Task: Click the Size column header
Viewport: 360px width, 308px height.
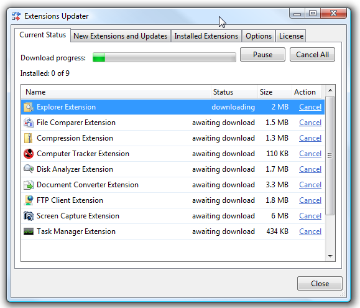Action: (x=275, y=92)
